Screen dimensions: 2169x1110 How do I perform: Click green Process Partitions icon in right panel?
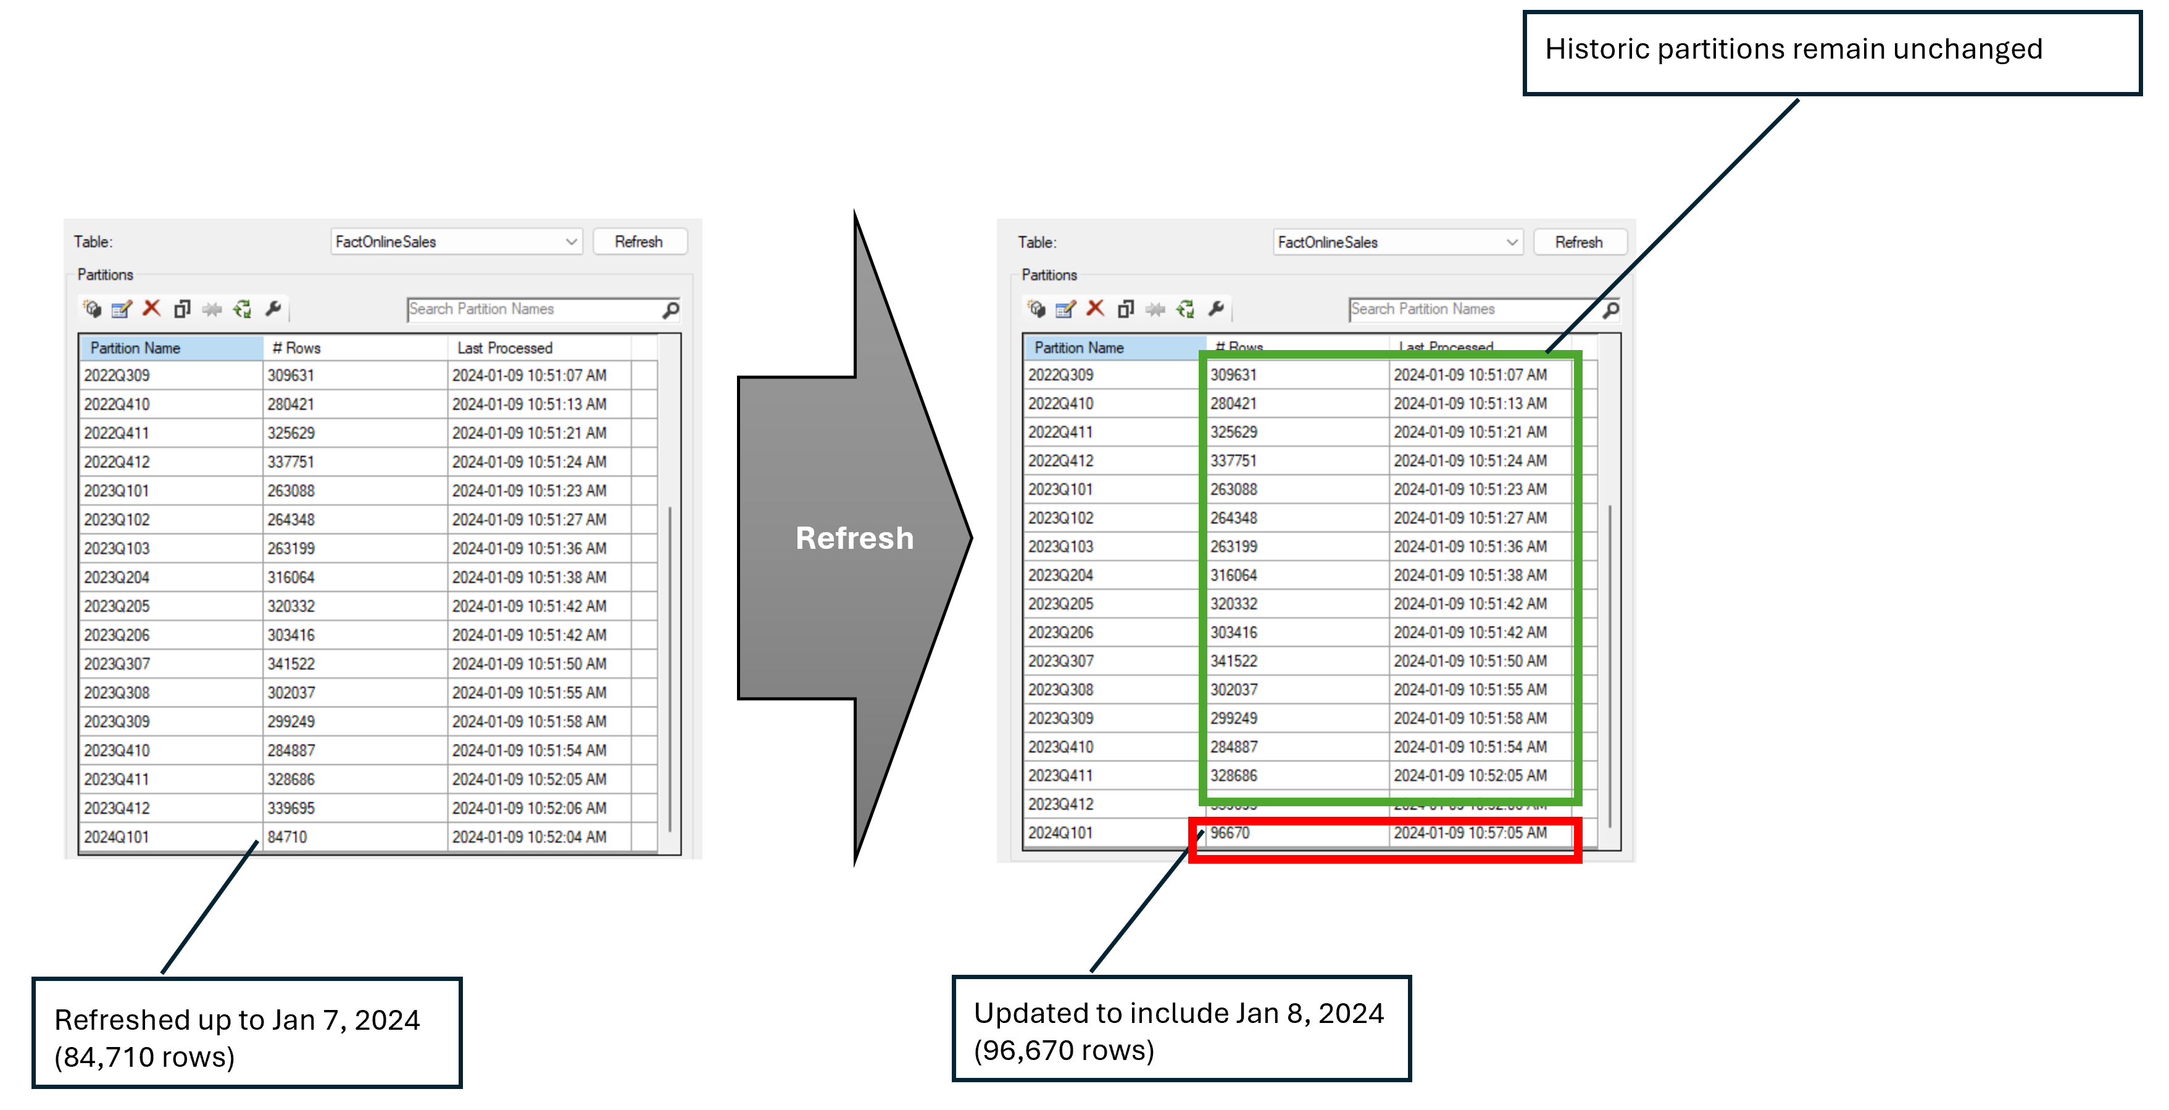coord(1186,309)
